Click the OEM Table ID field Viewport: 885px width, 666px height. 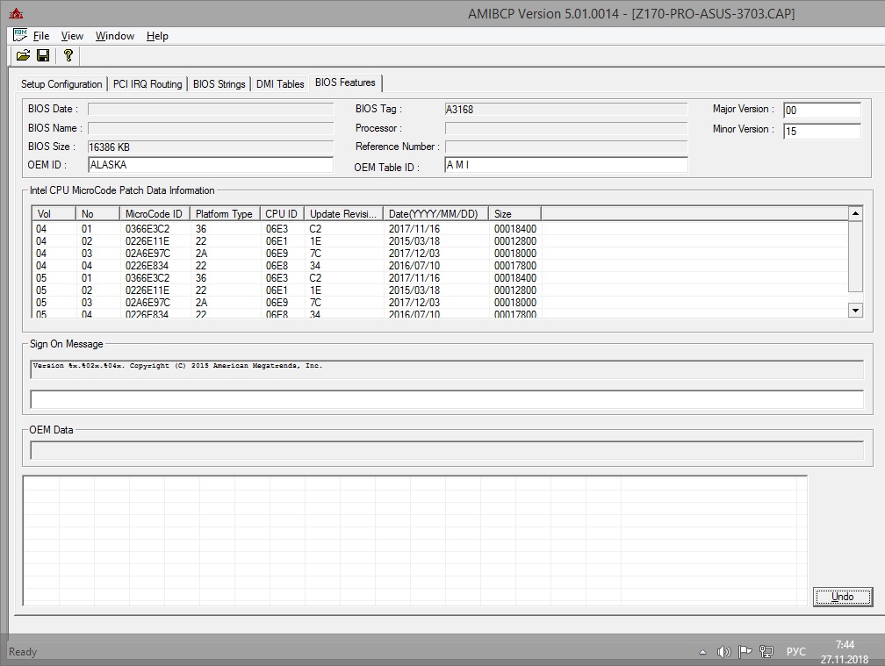(566, 165)
